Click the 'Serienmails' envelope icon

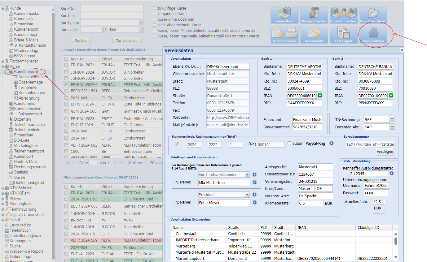click(x=314, y=35)
